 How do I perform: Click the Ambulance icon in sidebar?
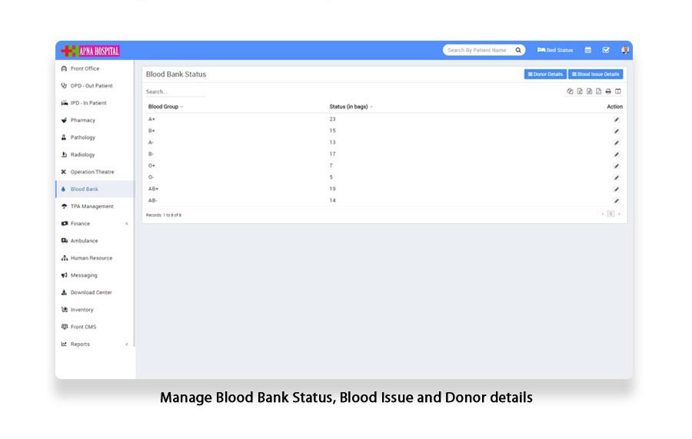click(65, 240)
